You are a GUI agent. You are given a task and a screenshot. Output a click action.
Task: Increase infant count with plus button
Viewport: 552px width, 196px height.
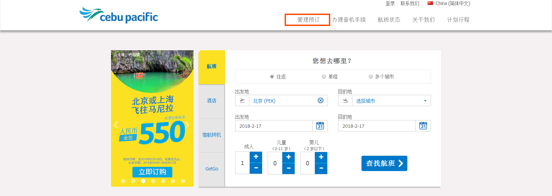pos(321,157)
